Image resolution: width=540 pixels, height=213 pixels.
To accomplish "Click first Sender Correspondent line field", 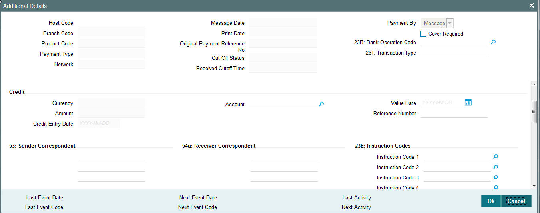I will pyautogui.click(x=112, y=157).
